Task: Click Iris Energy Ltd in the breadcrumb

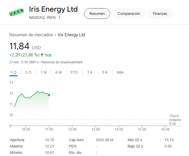Action: click(71, 35)
